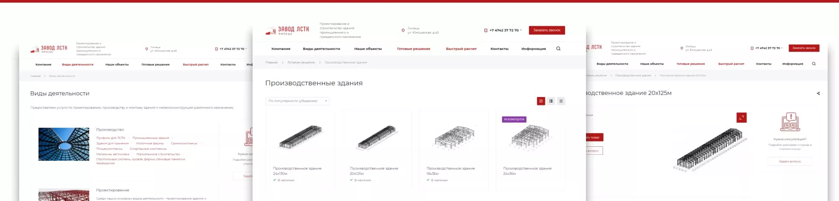Click the location pin icon in left page

coord(147,49)
